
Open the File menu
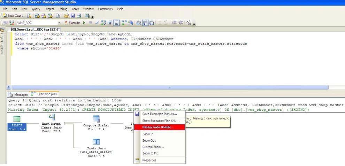click(x=5, y=9)
